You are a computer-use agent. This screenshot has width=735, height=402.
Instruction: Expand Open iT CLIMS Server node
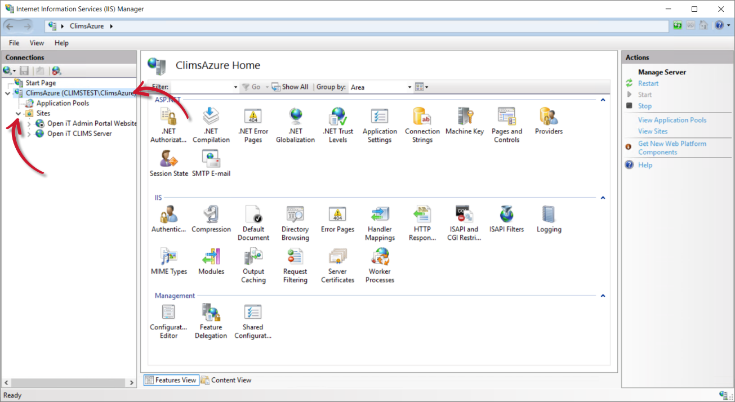tap(29, 134)
